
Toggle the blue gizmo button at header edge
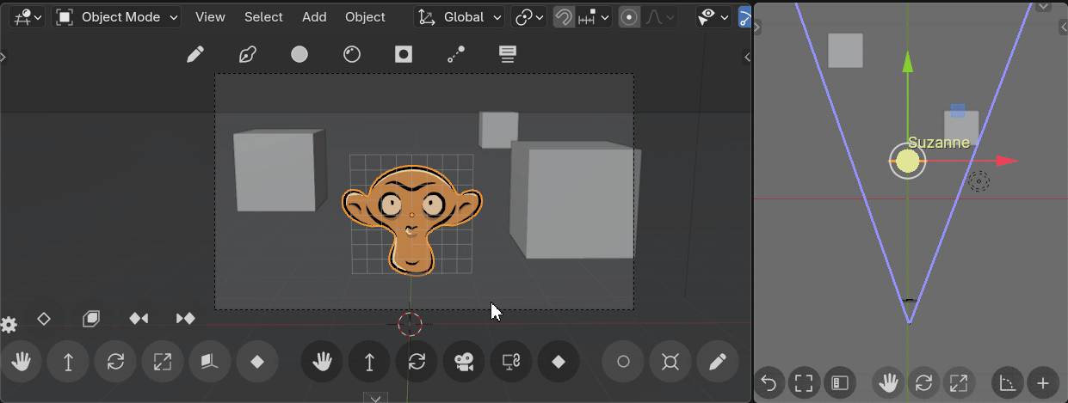[x=744, y=16]
